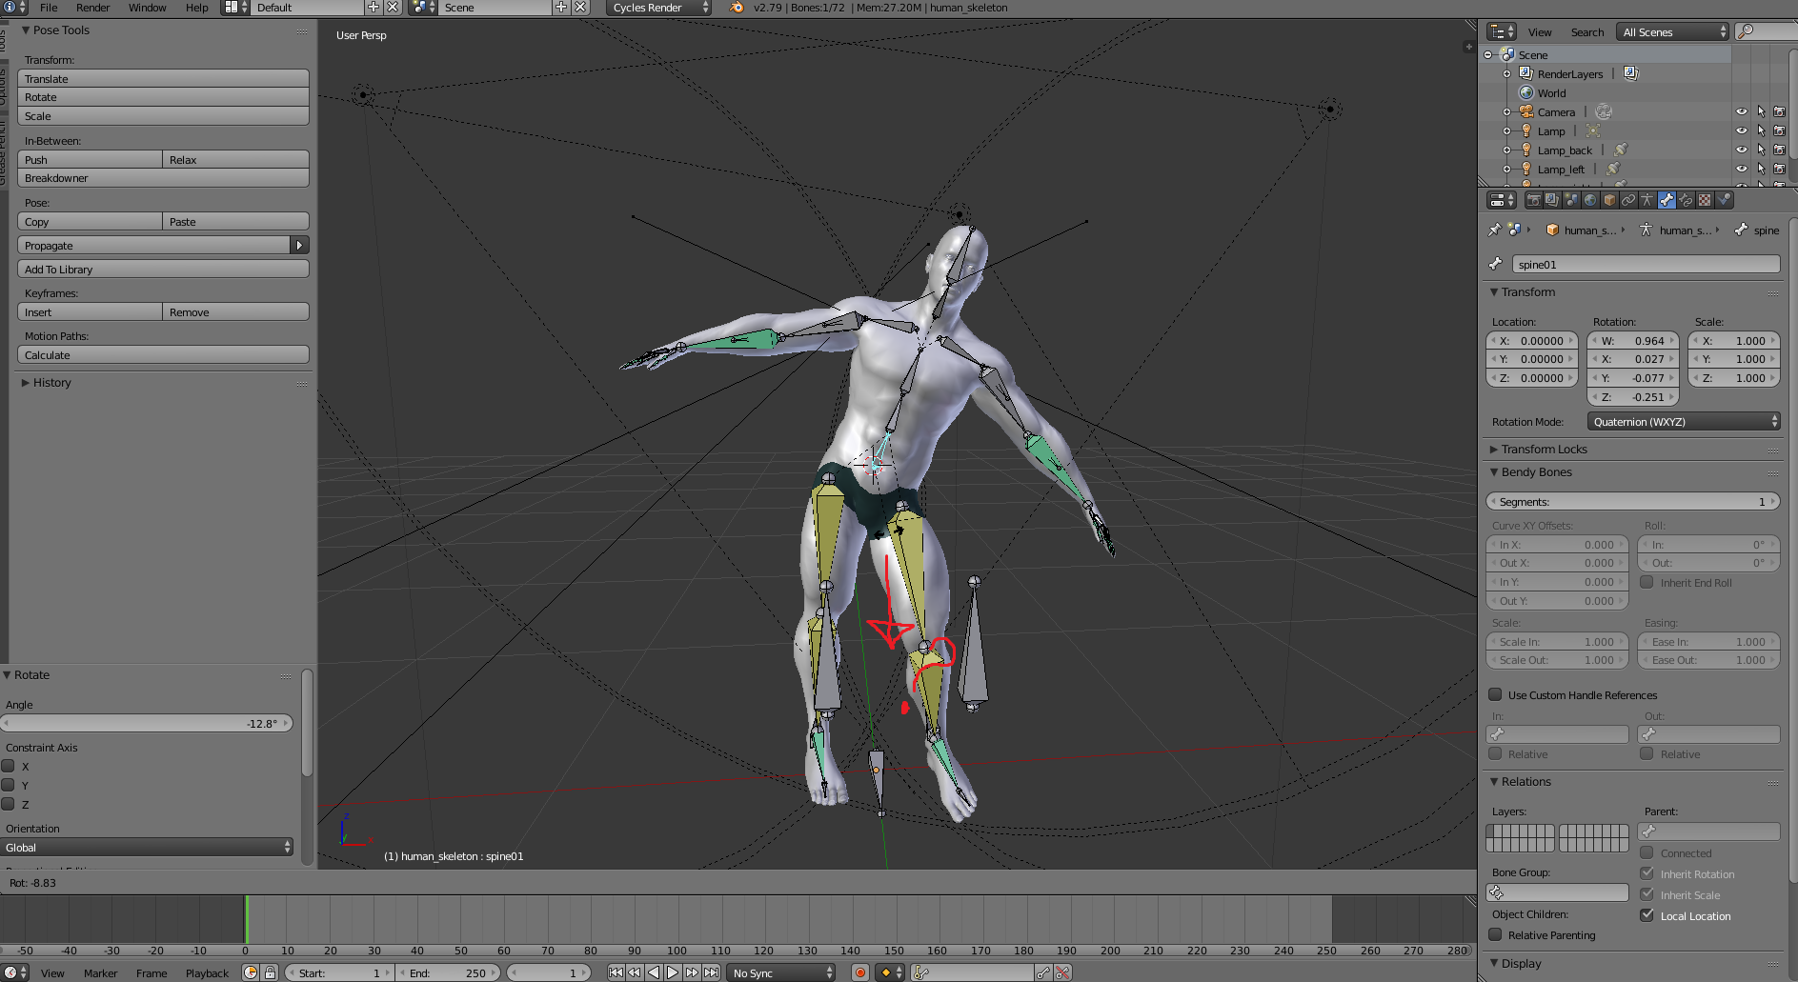
Task: Enable Use Custom Handle References checkbox
Action: (x=1495, y=694)
